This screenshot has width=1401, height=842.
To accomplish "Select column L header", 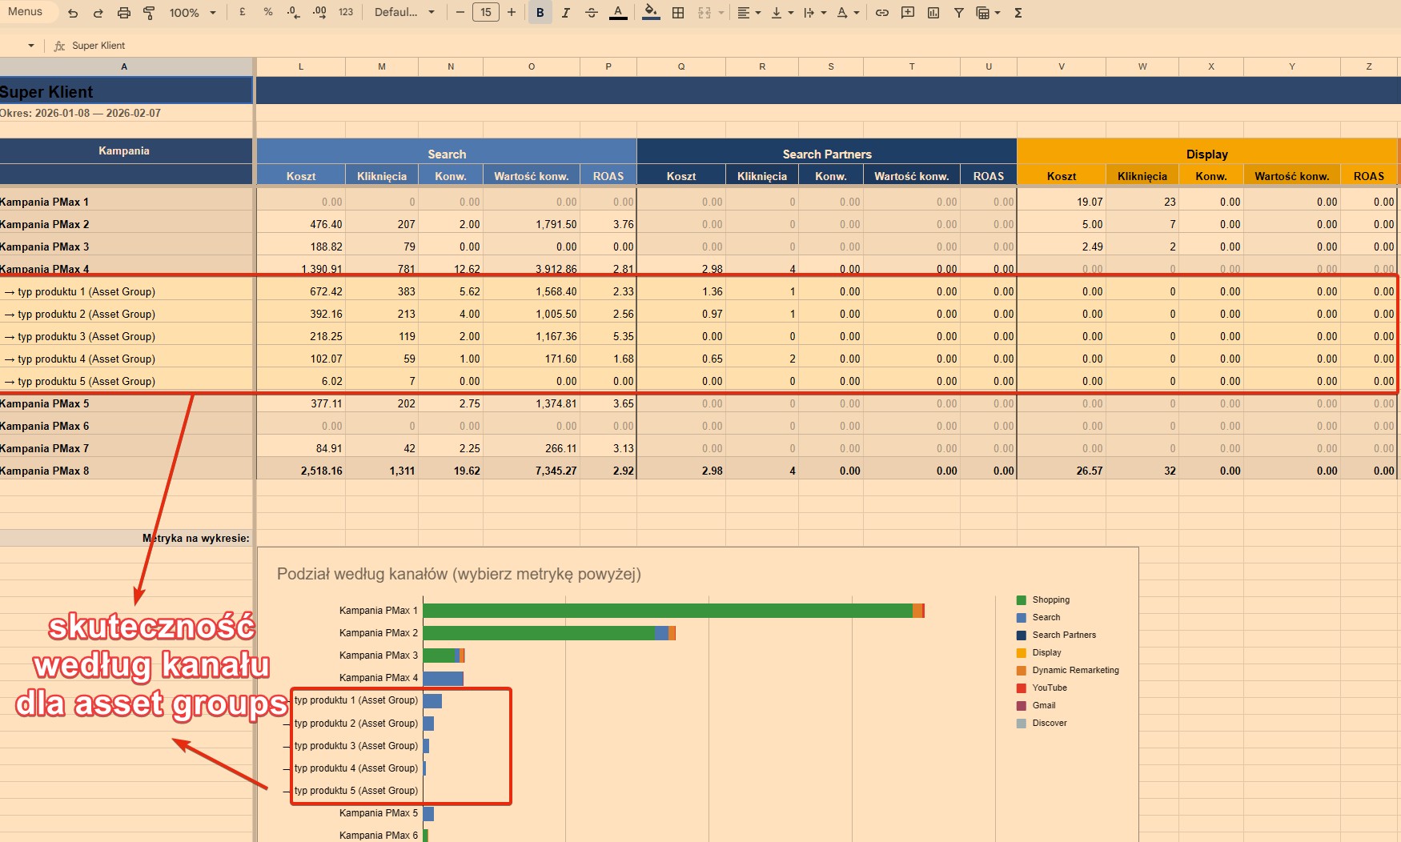I will [301, 66].
